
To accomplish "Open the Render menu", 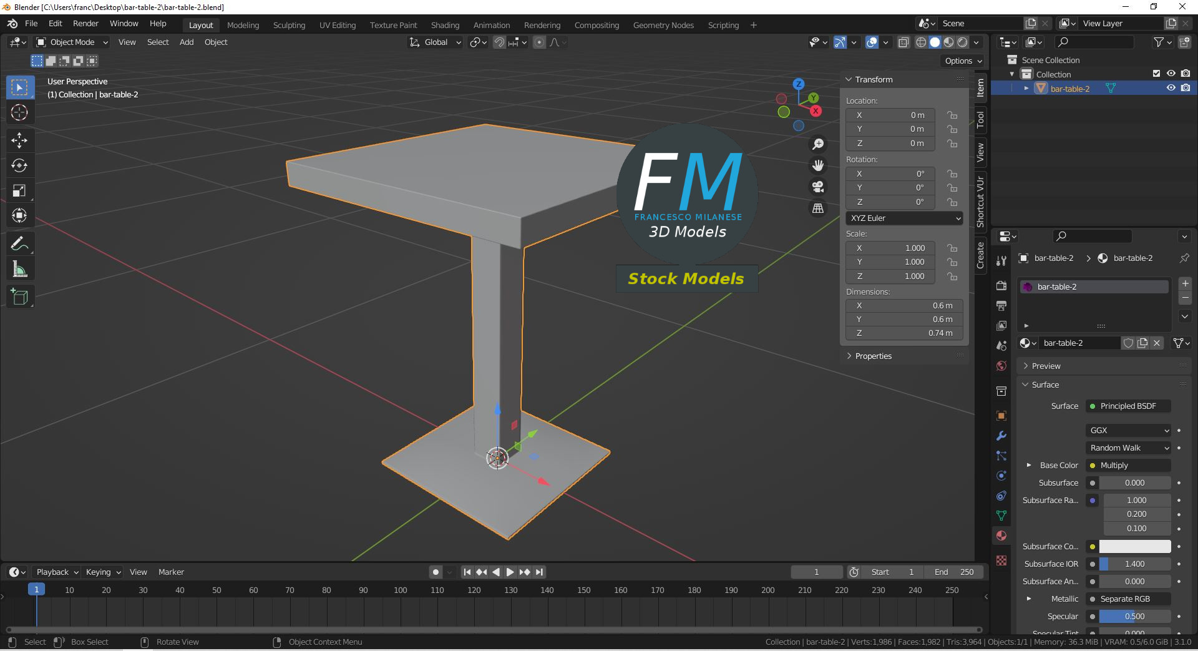I will point(85,24).
